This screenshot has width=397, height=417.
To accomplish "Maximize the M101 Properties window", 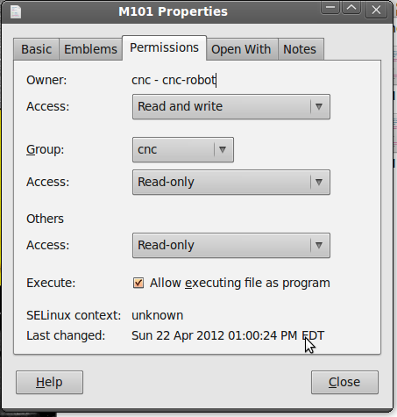I will coord(351,8).
